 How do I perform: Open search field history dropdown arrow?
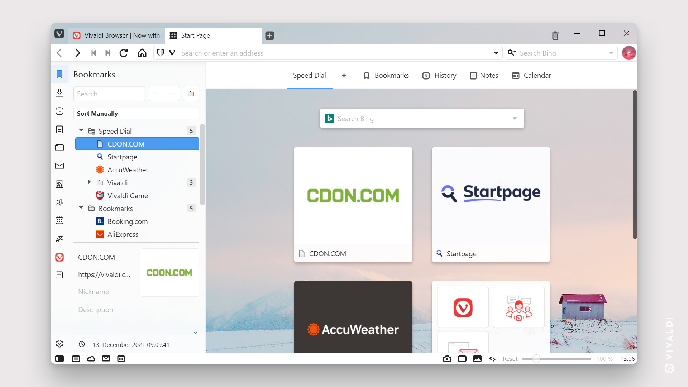pos(611,53)
